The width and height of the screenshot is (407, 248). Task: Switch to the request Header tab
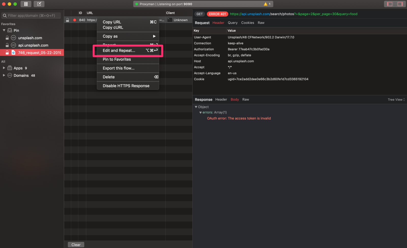[x=218, y=23]
